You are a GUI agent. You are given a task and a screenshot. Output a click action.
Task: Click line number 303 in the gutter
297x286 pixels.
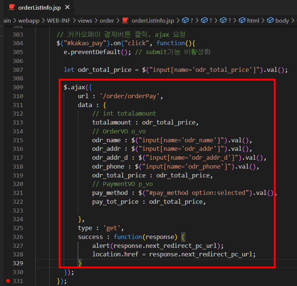pyautogui.click(x=18, y=35)
